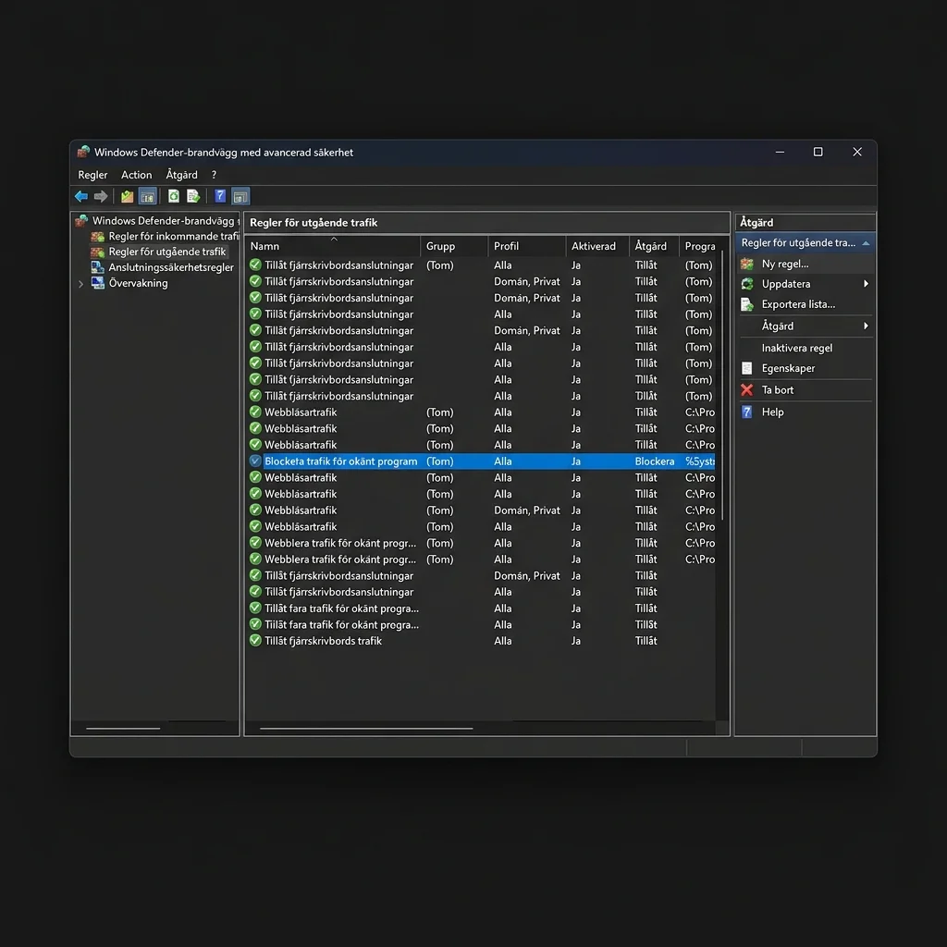The width and height of the screenshot is (947, 947).
Task: Click Inaktivera regel in action pane
Action: (796, 348)
